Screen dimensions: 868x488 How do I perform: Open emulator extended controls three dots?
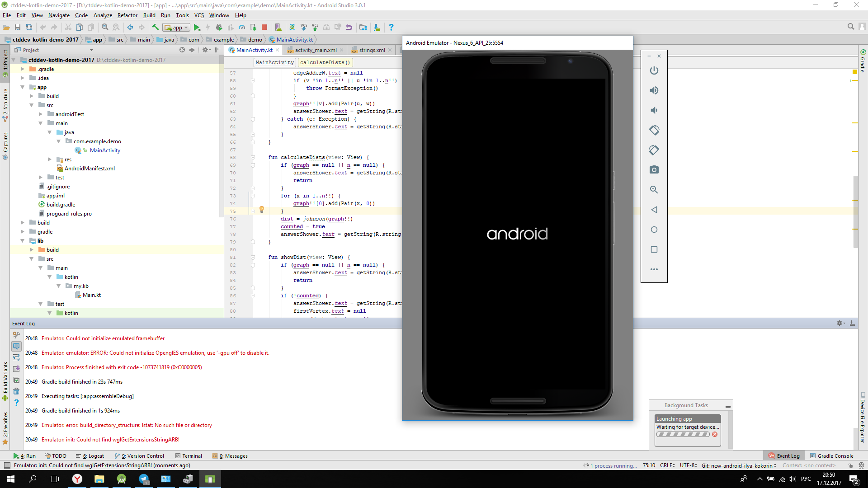click(654, 269)
